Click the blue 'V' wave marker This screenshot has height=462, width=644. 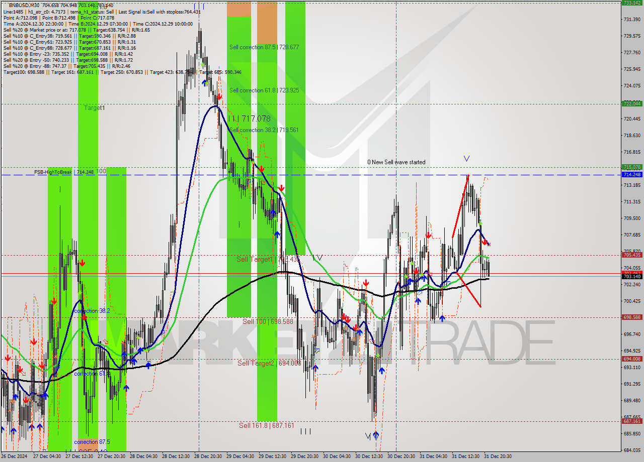tap(466, 159)
